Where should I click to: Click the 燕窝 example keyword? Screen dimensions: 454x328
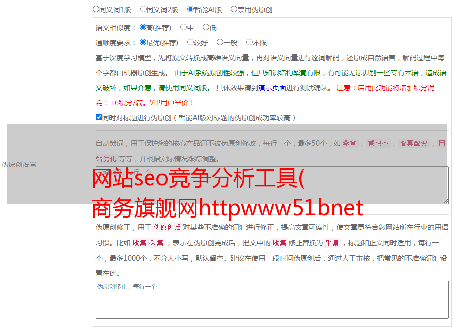(x=349, y=143)
